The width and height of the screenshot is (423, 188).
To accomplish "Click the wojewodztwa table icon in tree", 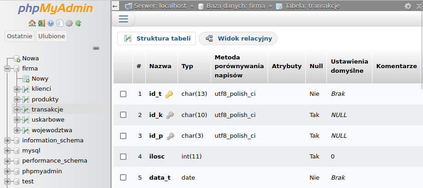I will click(26, 130).
